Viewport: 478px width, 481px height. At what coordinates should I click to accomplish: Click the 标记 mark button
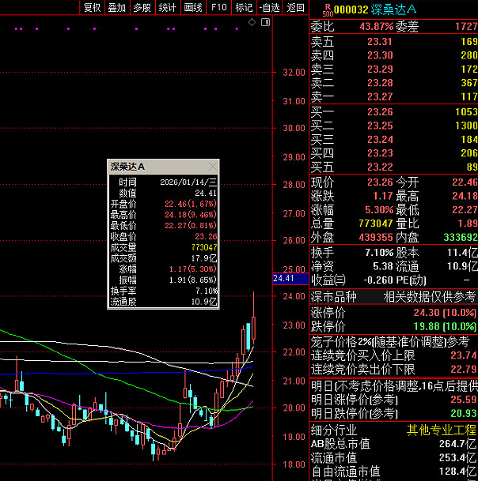pos(244,8)
